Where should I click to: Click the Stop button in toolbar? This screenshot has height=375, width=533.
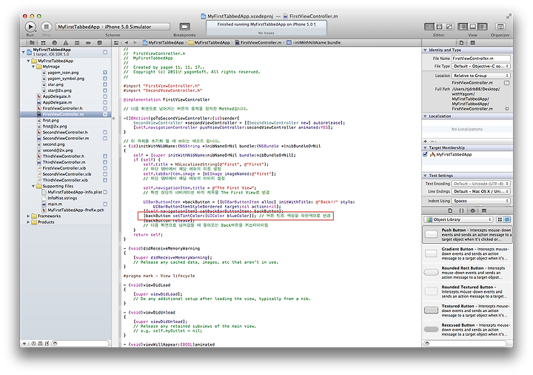click(x=47, y=27)
